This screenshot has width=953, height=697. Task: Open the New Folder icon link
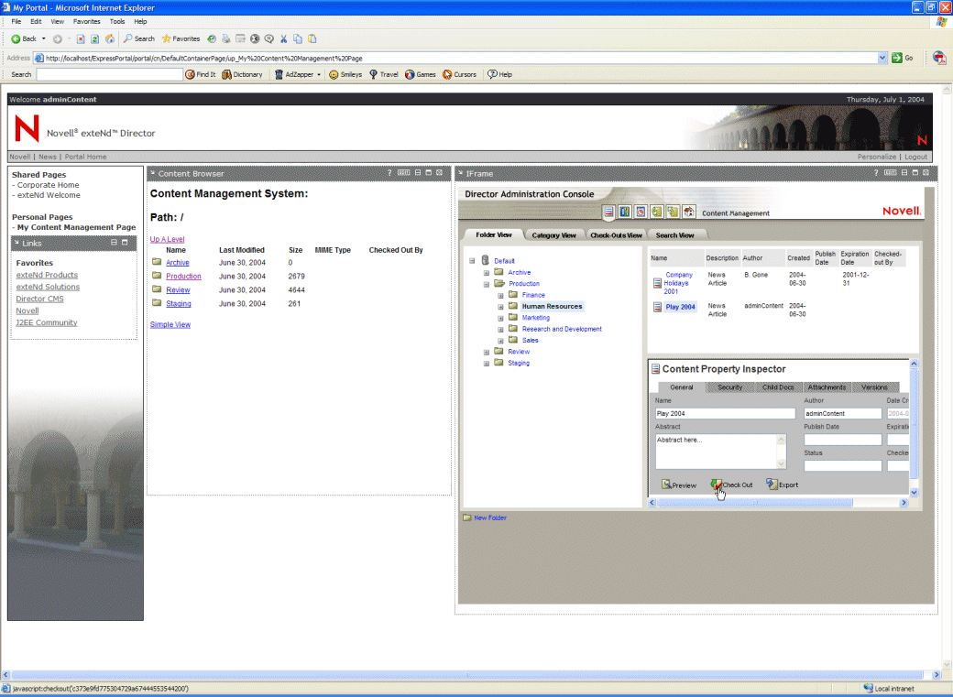(467, 518)
